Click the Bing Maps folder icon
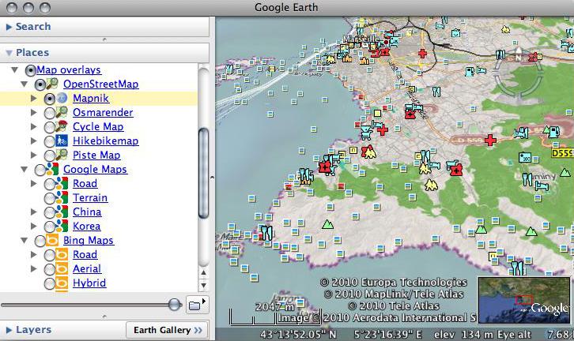The height and width of the screenshot is (341, 574). click(52, 241)
